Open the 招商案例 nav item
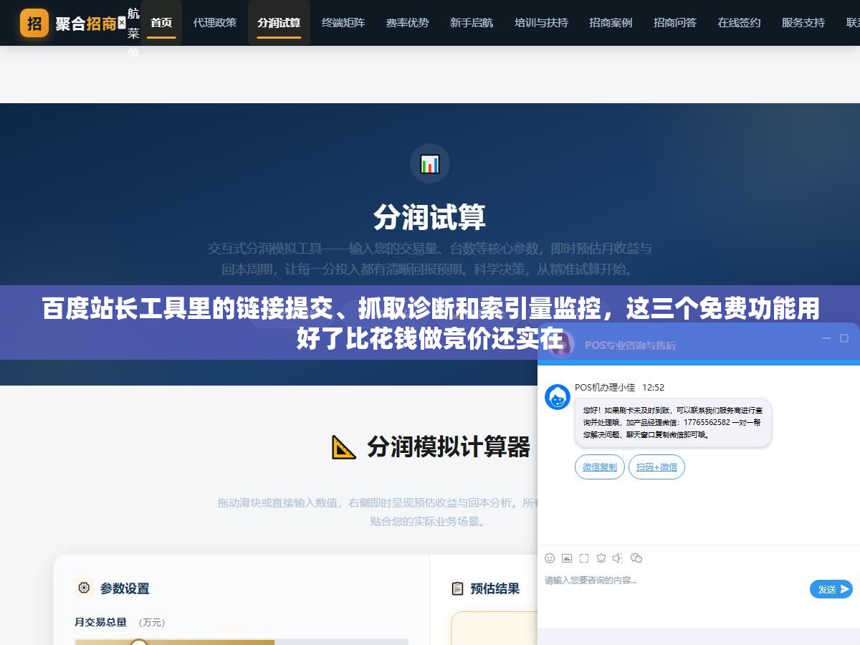 611,22
